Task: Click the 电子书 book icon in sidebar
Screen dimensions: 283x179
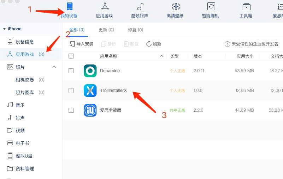Action: pos(10,143)
